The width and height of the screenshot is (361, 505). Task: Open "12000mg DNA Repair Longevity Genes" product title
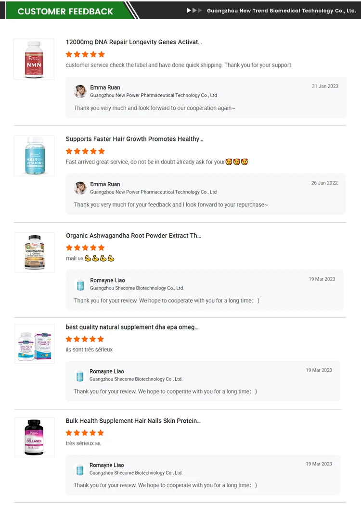click(x=134, y=42)
